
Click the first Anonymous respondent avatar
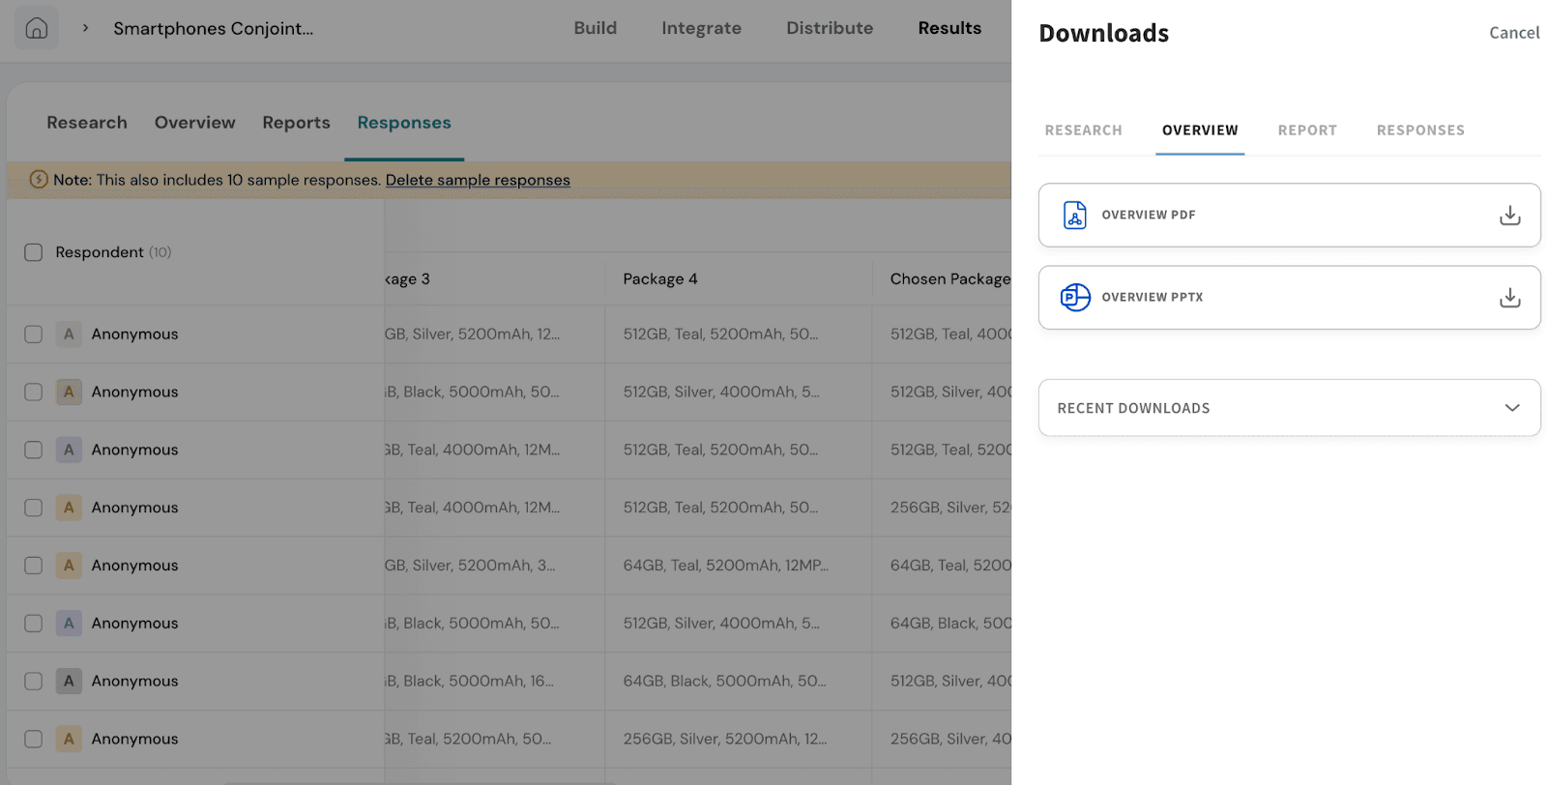tap(69, 334)
